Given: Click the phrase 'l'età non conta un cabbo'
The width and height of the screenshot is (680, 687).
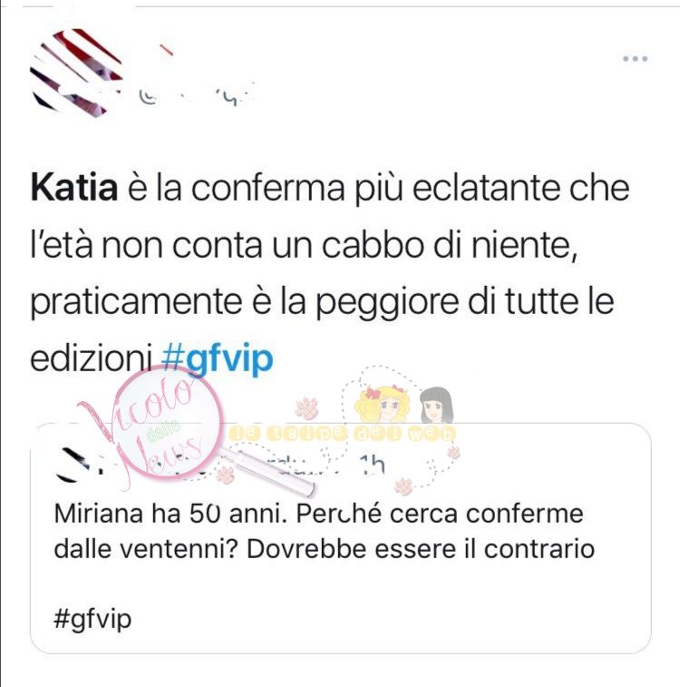Looking at the screenshot, I should pos(228,245).
